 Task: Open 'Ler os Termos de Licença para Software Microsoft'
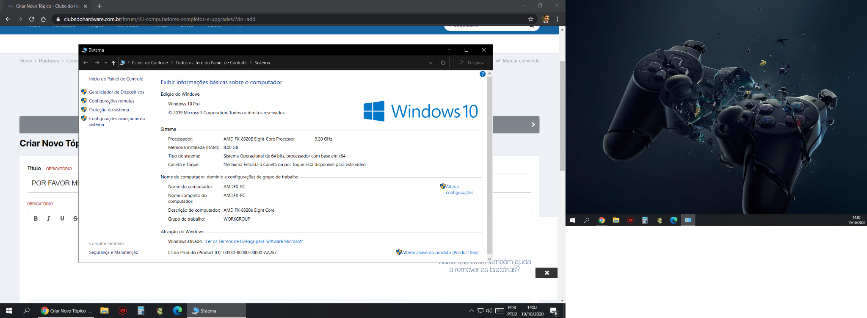[254, 241]
